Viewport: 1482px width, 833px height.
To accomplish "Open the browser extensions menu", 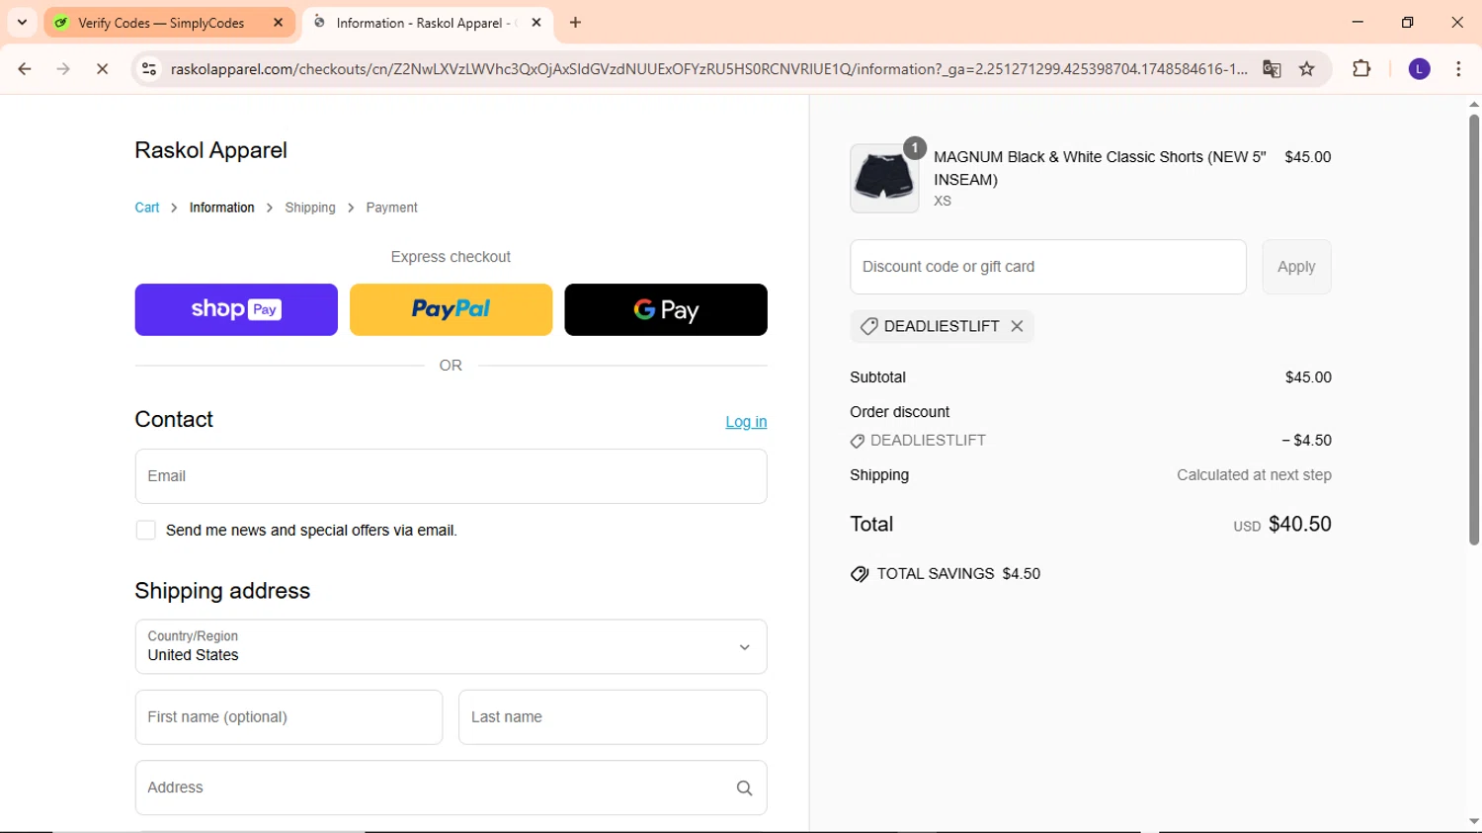I will [x=1361, y=69].
